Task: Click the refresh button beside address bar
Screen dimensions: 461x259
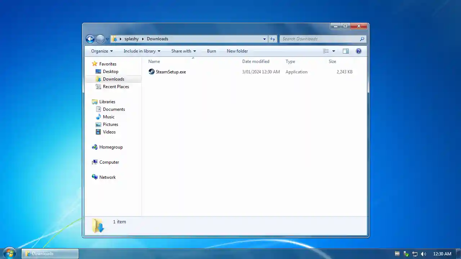Action: click(x=273, y=39)
